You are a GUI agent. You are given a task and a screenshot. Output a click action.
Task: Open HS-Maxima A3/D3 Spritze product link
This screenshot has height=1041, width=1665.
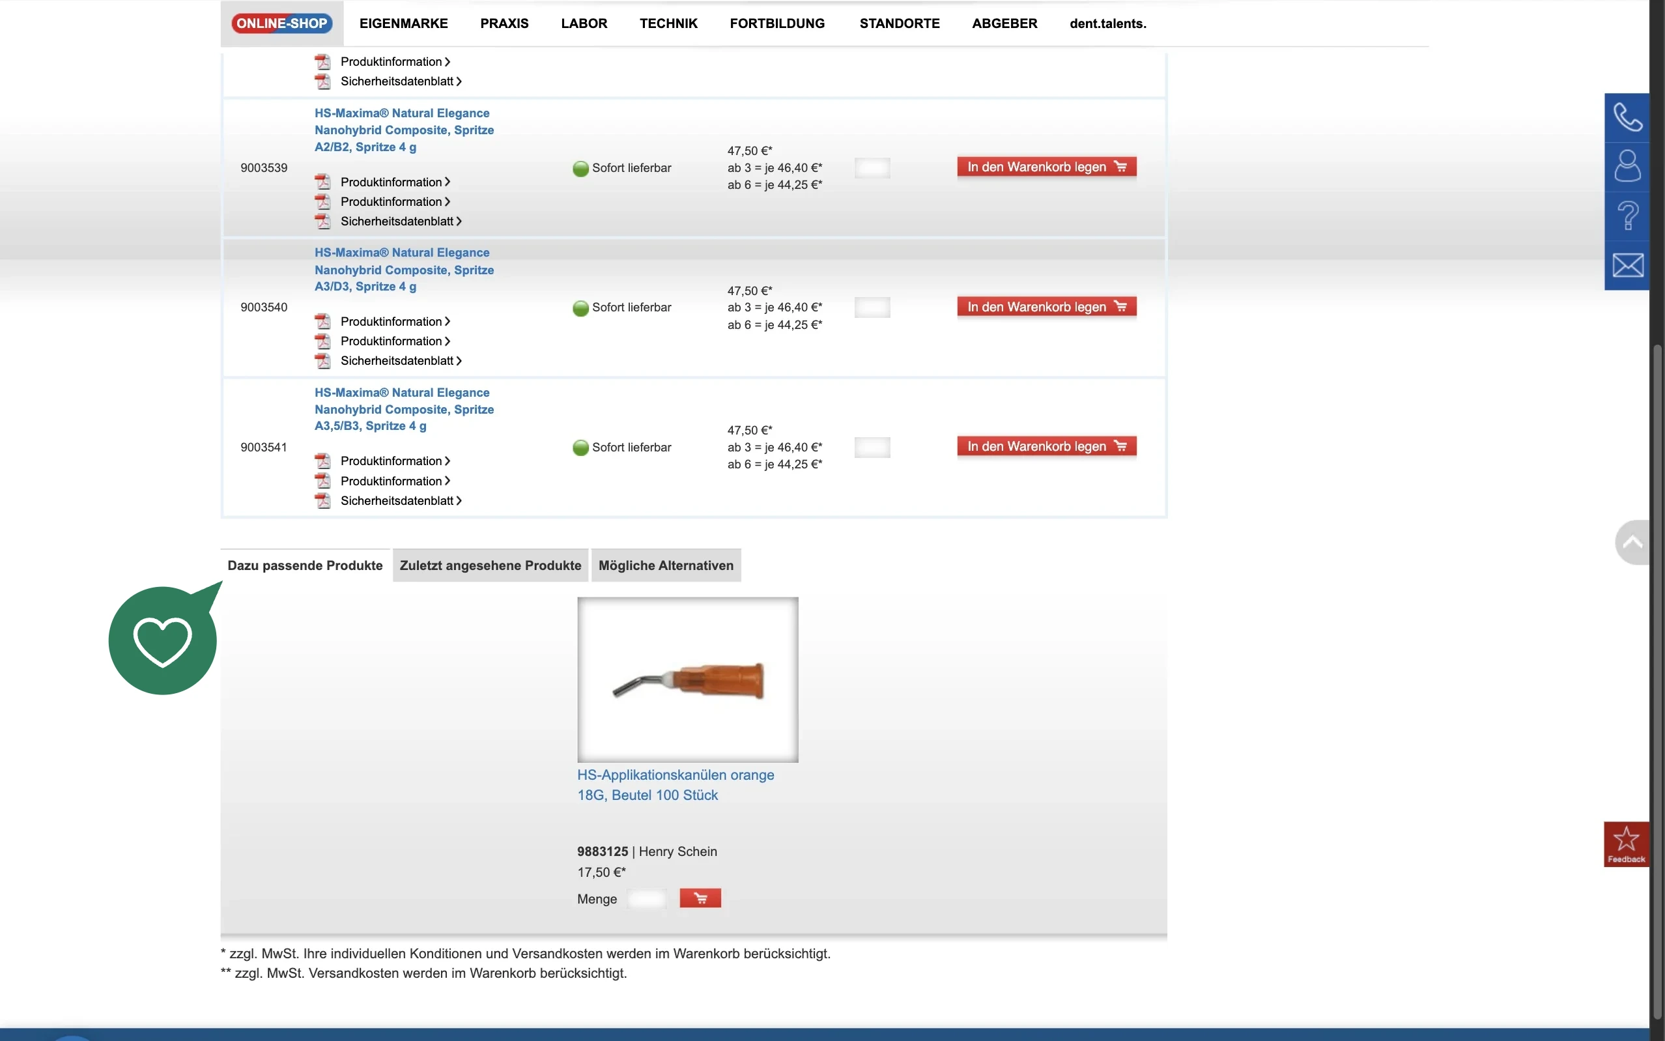404,270
